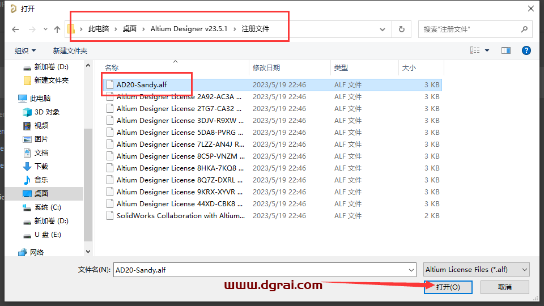Click 新建文件夹 toolbar button
The image size is (544, 306).
(x=70, y=51)
